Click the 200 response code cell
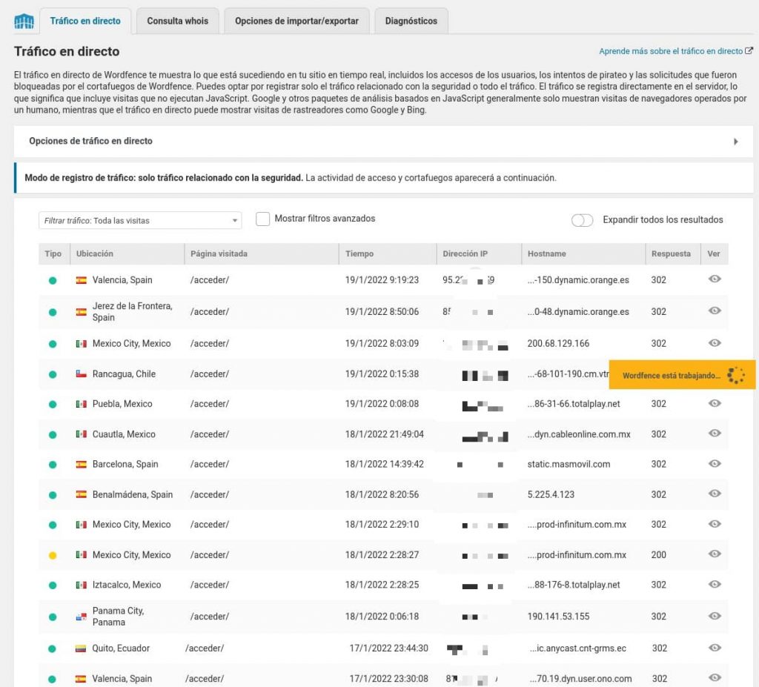The width and height of the screenshot is (759, 687). pos(658,555)
